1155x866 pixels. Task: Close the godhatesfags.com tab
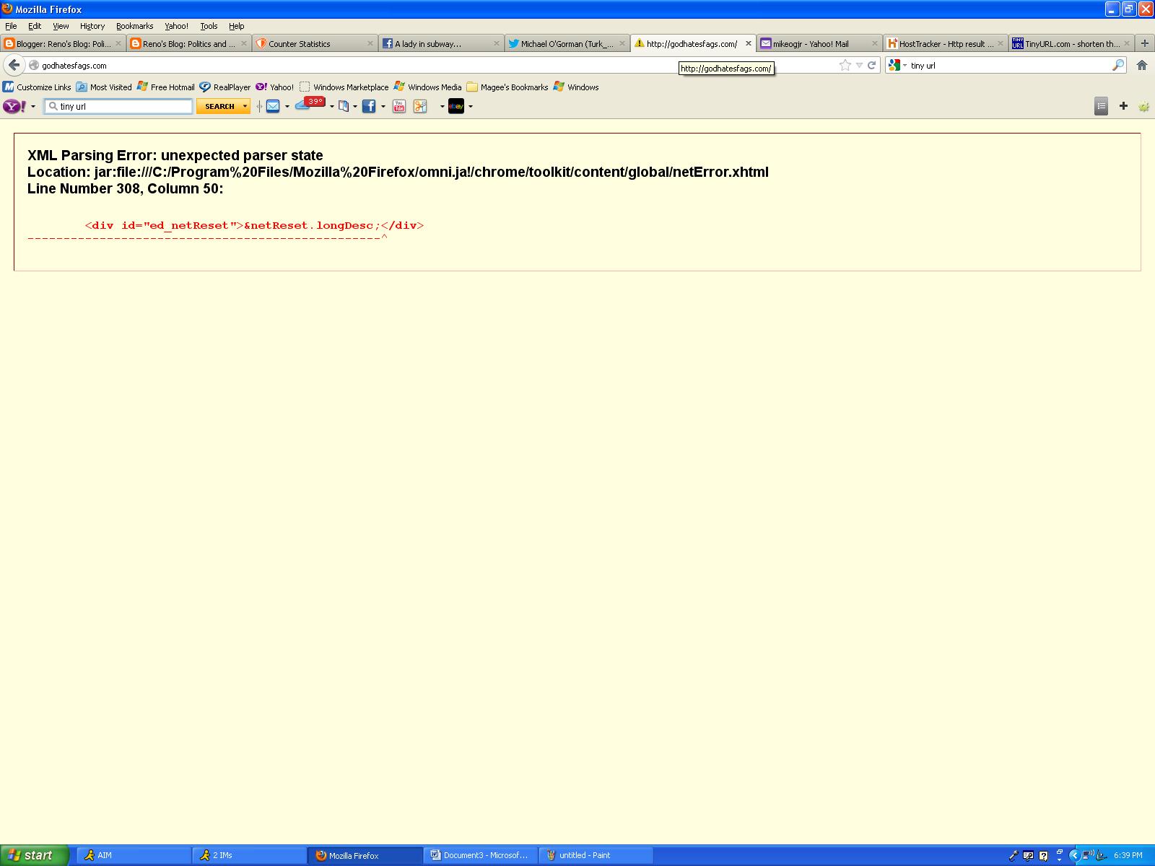pos(749,43)
